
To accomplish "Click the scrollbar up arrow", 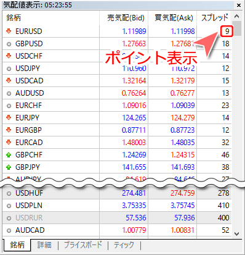I will pyautogui.click(x=236, y=16).
